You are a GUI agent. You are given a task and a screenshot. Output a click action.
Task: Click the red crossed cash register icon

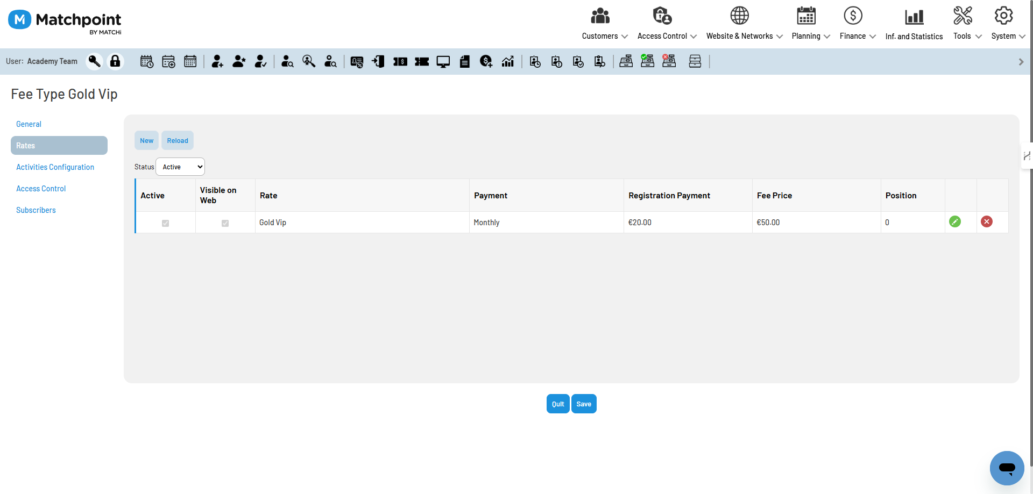669,61
